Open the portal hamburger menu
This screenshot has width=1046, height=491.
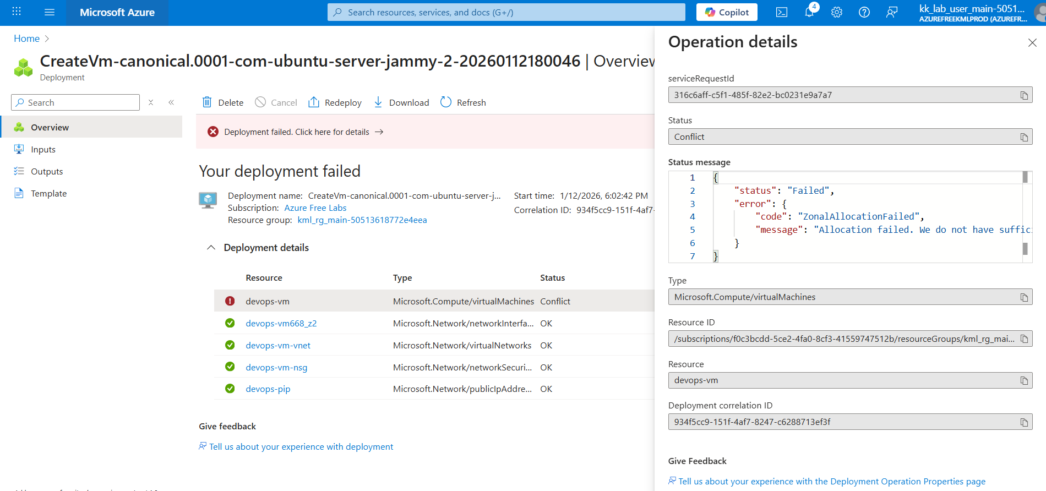50,12
